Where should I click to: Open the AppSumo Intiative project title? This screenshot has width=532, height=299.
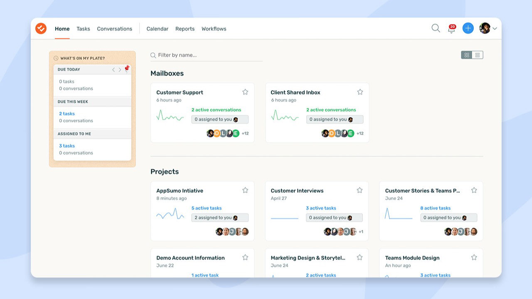(x=180, y=191)
